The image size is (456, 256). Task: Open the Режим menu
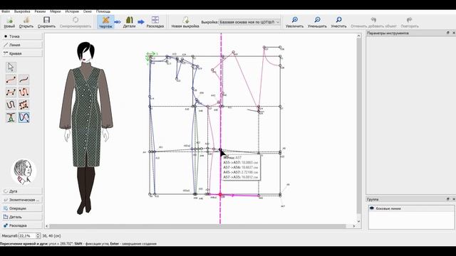[x=40, y=11]
